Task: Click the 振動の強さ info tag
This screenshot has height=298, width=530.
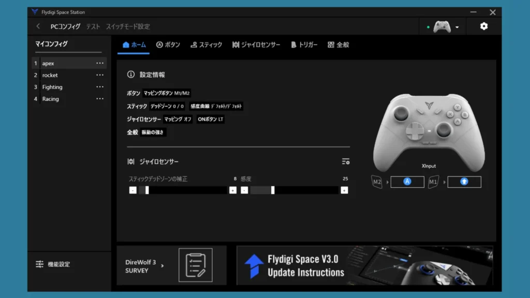Action: pos(153,132)
